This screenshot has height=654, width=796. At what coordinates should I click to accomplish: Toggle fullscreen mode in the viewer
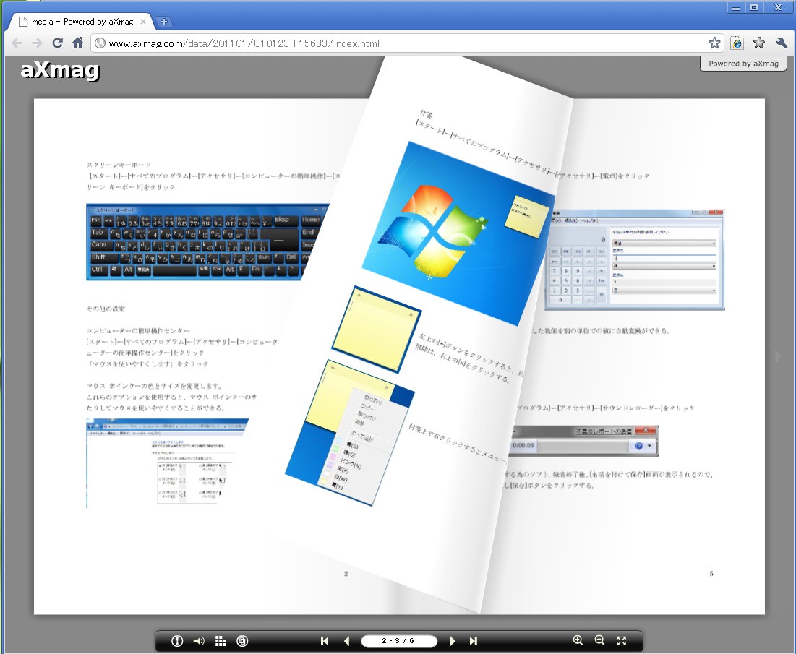(621, 641)
